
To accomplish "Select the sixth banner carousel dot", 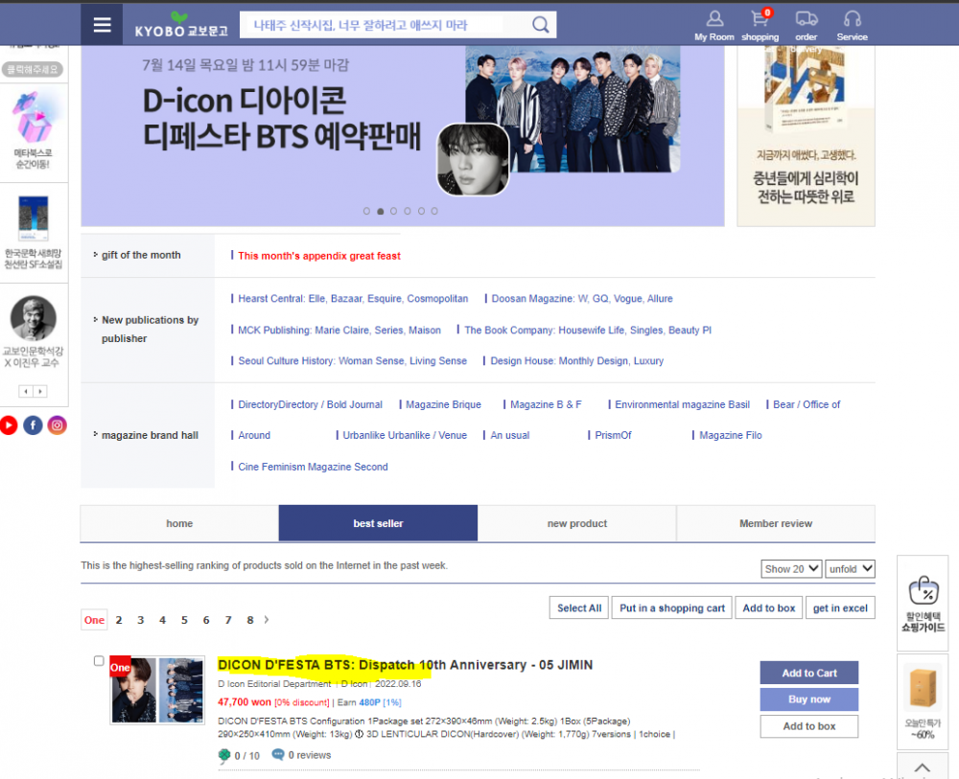I will [x=434, y=211].
